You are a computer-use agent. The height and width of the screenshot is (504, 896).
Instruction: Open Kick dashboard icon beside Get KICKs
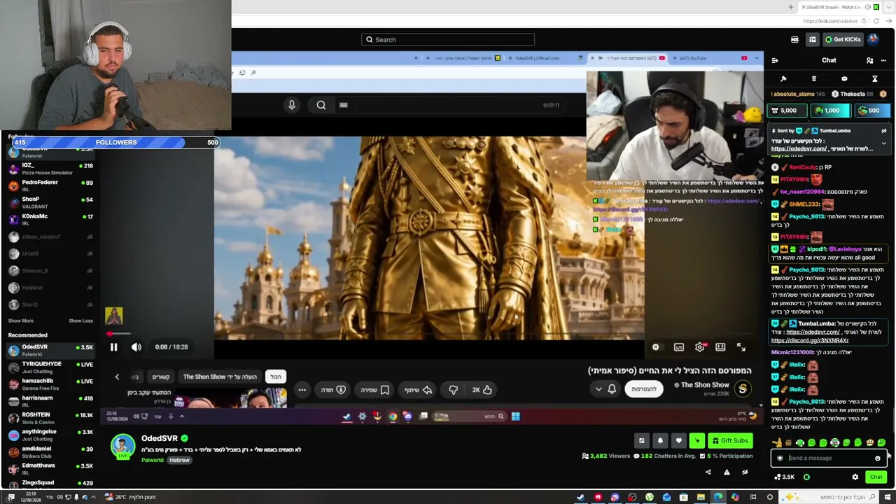(812, 40)
